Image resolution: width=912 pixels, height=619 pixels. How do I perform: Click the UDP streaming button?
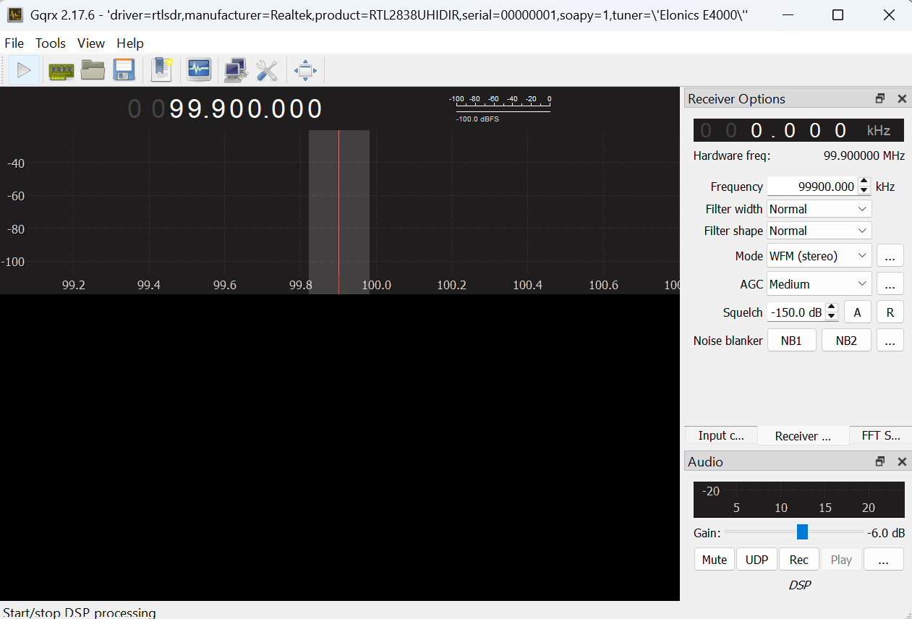tap(757, 560)
